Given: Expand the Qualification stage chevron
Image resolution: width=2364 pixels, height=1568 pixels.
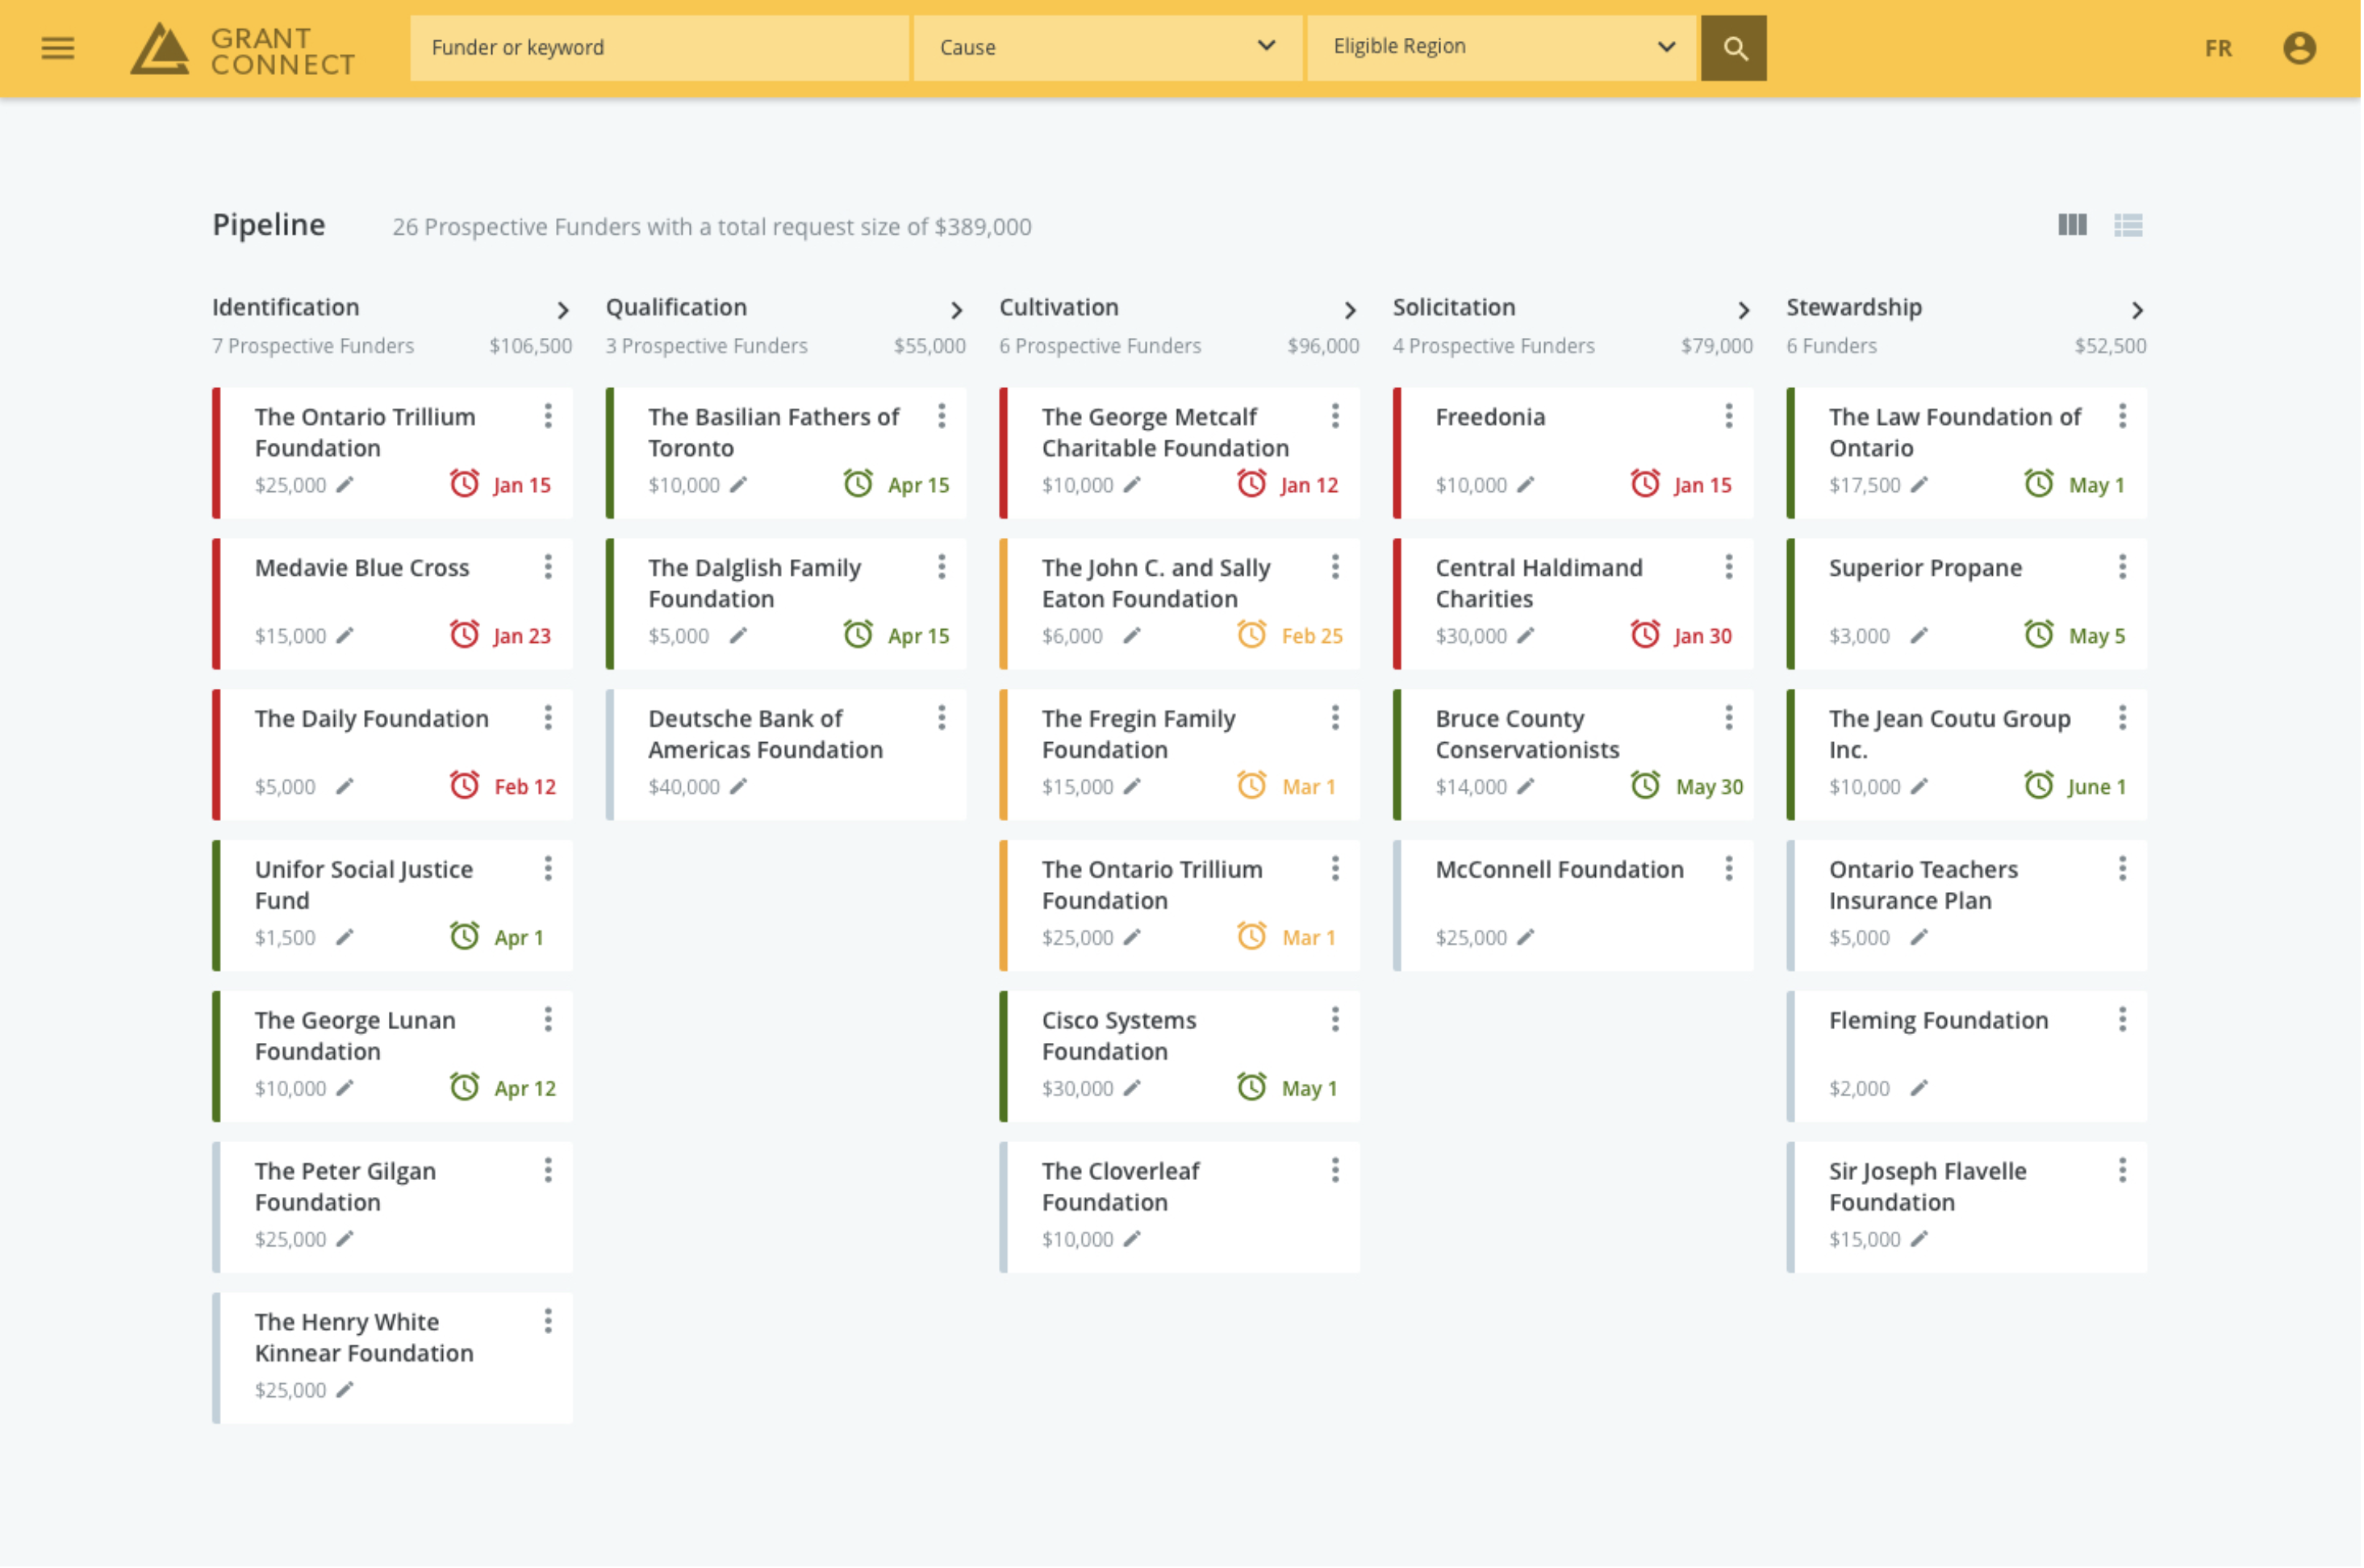Looking at the screenshot, I should pyautogui.click(x=957, y=310).
